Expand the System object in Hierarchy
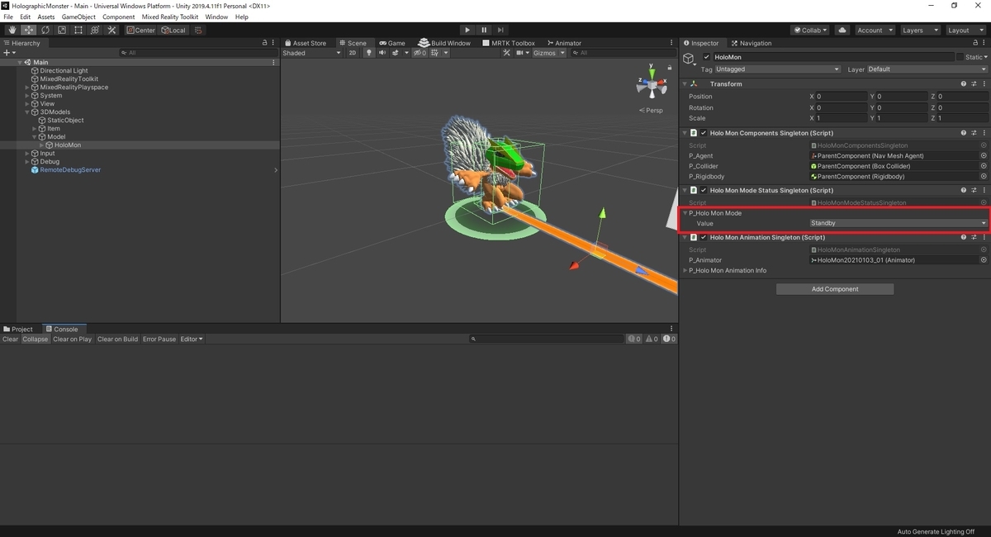This screenshot has width=991, height=537. pos(27,96)
